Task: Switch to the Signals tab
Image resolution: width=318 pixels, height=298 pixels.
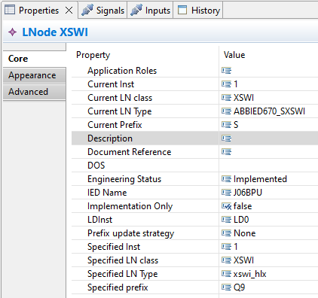Action: [102, 11]
